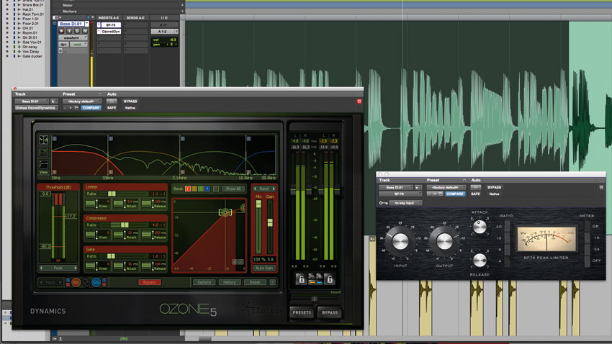Select band 3 in the Ozone Band selector
Image resolution: width=612 pixels, height=344 pixels.
tap(201, 189)
